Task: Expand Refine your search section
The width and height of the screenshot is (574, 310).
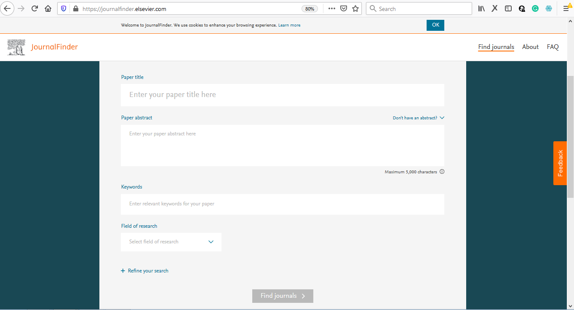Action: coord(144,271)
